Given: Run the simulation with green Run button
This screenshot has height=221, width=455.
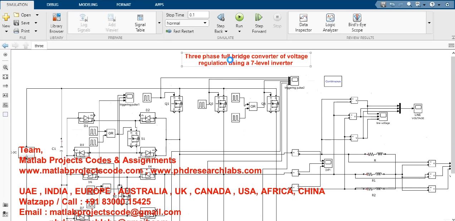Looking at the screenshot, I should point(239,17).
